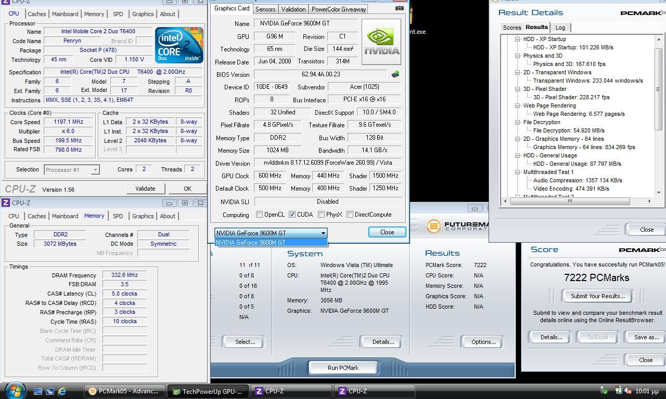Viewport: 666px width, 399px height.
Task: Collapse the Multithreaded Test 1 node
Action: (x=517, y=172)
